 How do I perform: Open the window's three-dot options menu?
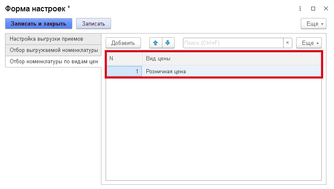300,8
